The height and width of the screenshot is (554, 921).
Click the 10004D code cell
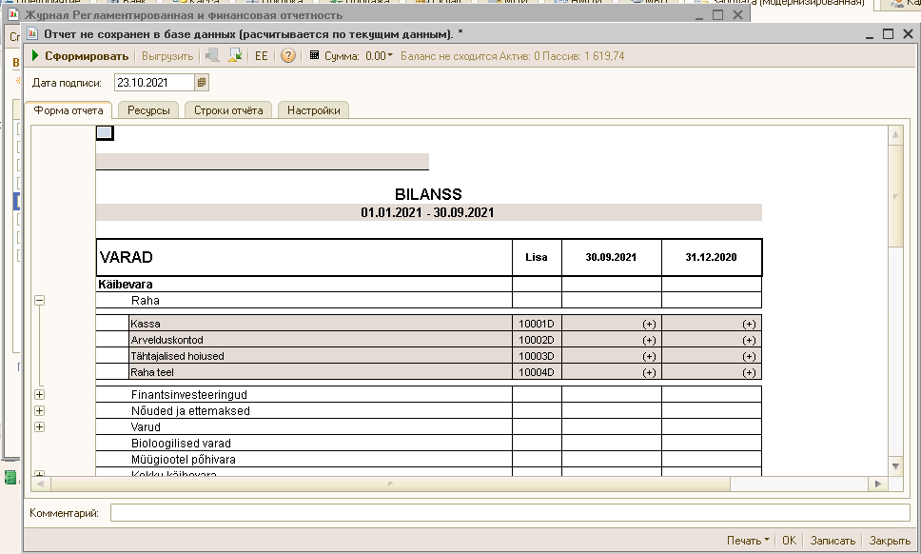click(537, 372)
